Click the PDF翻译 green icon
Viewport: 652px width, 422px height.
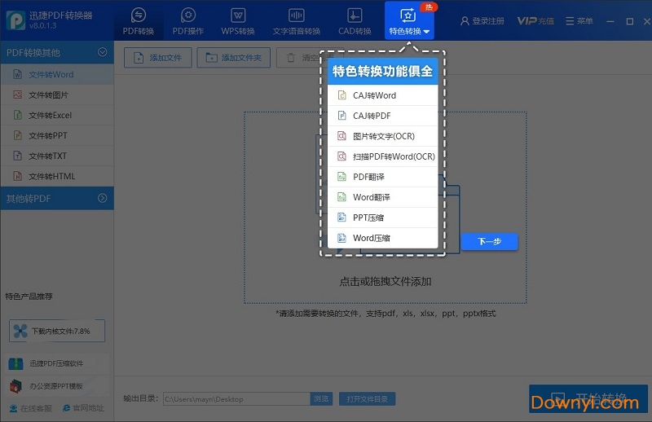pyautogui.click(x=341, y=177)
